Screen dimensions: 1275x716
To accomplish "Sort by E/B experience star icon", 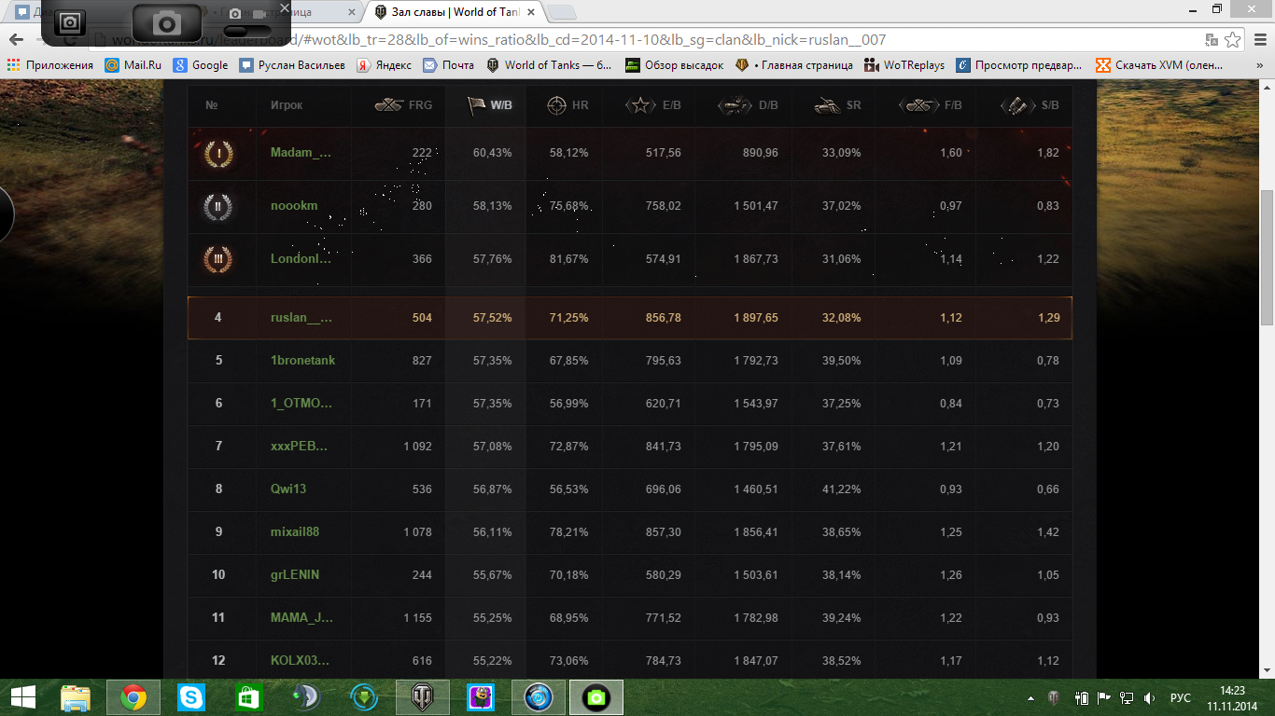I will coord(640,105).
